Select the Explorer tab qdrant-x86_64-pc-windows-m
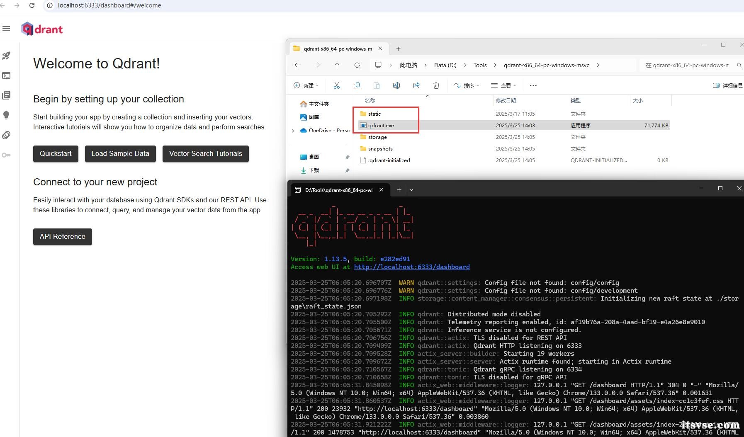 point(338,49)
